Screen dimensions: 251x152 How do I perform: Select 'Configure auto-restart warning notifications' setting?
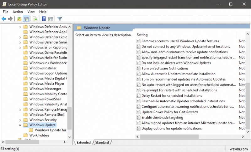pos(188,107)
